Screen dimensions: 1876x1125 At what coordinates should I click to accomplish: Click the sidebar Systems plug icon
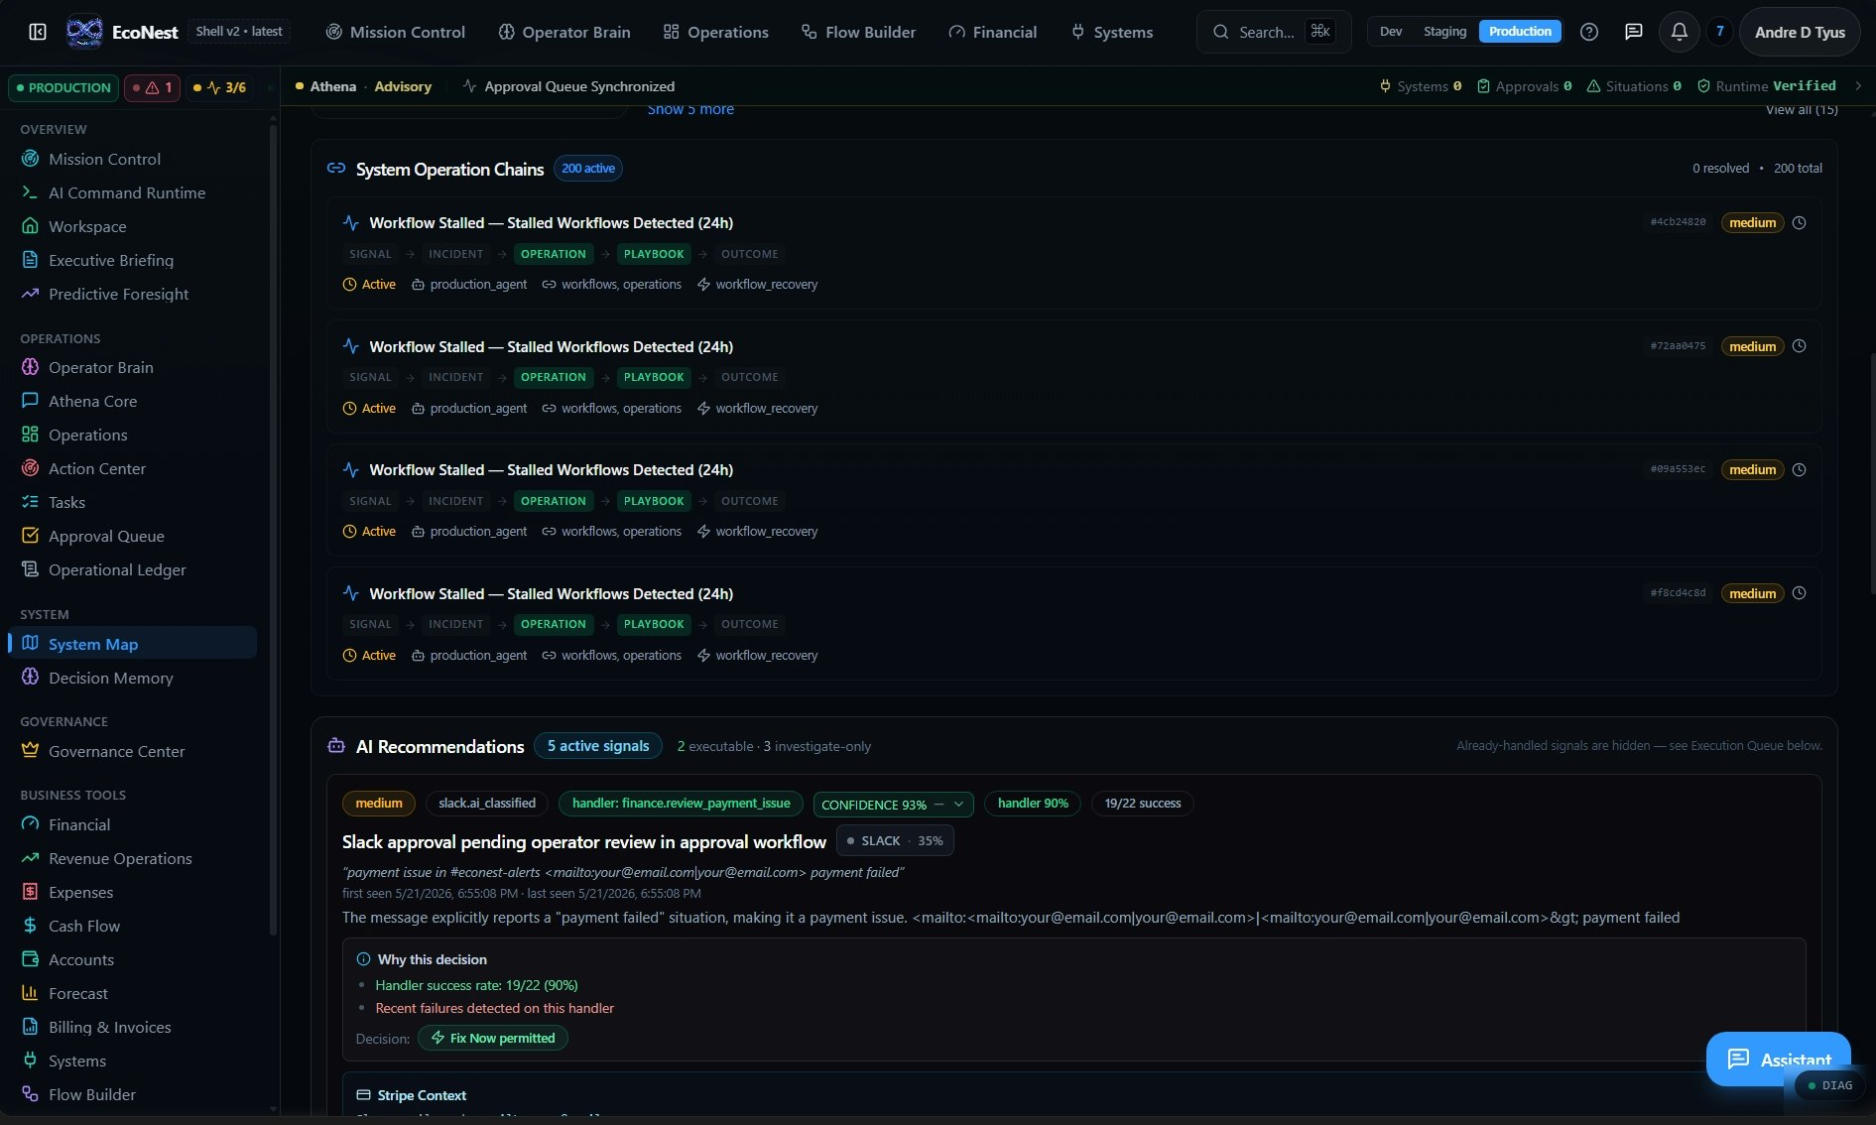(x=30, y=1061)
